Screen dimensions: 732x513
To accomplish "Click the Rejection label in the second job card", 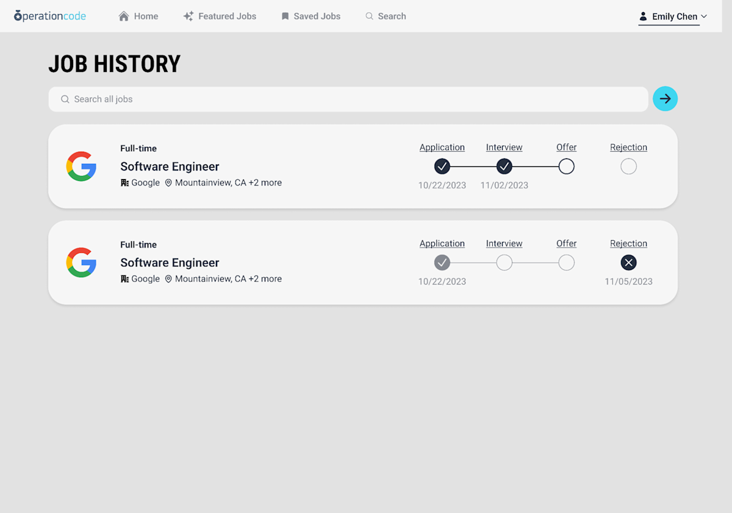I will (629, 244).
